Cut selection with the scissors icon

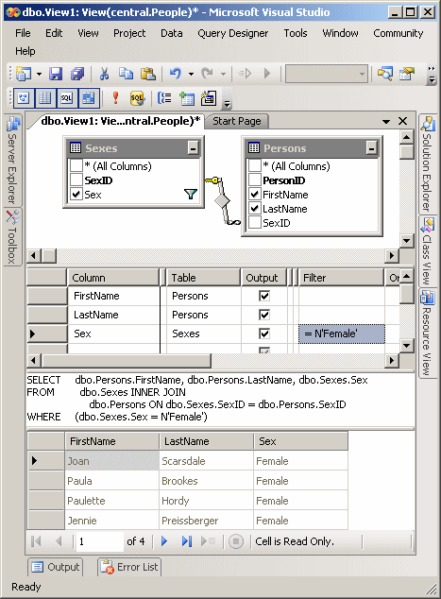click(104, 74)
